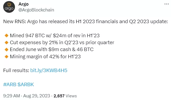Click the Mining margin of 42% line
171x100 pixels.
click(45, 57)
